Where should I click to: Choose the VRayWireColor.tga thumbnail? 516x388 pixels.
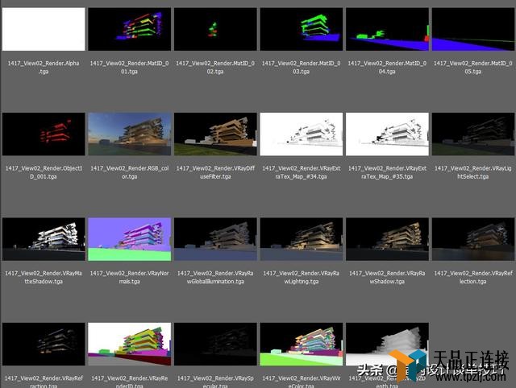(x=301, y=344)
